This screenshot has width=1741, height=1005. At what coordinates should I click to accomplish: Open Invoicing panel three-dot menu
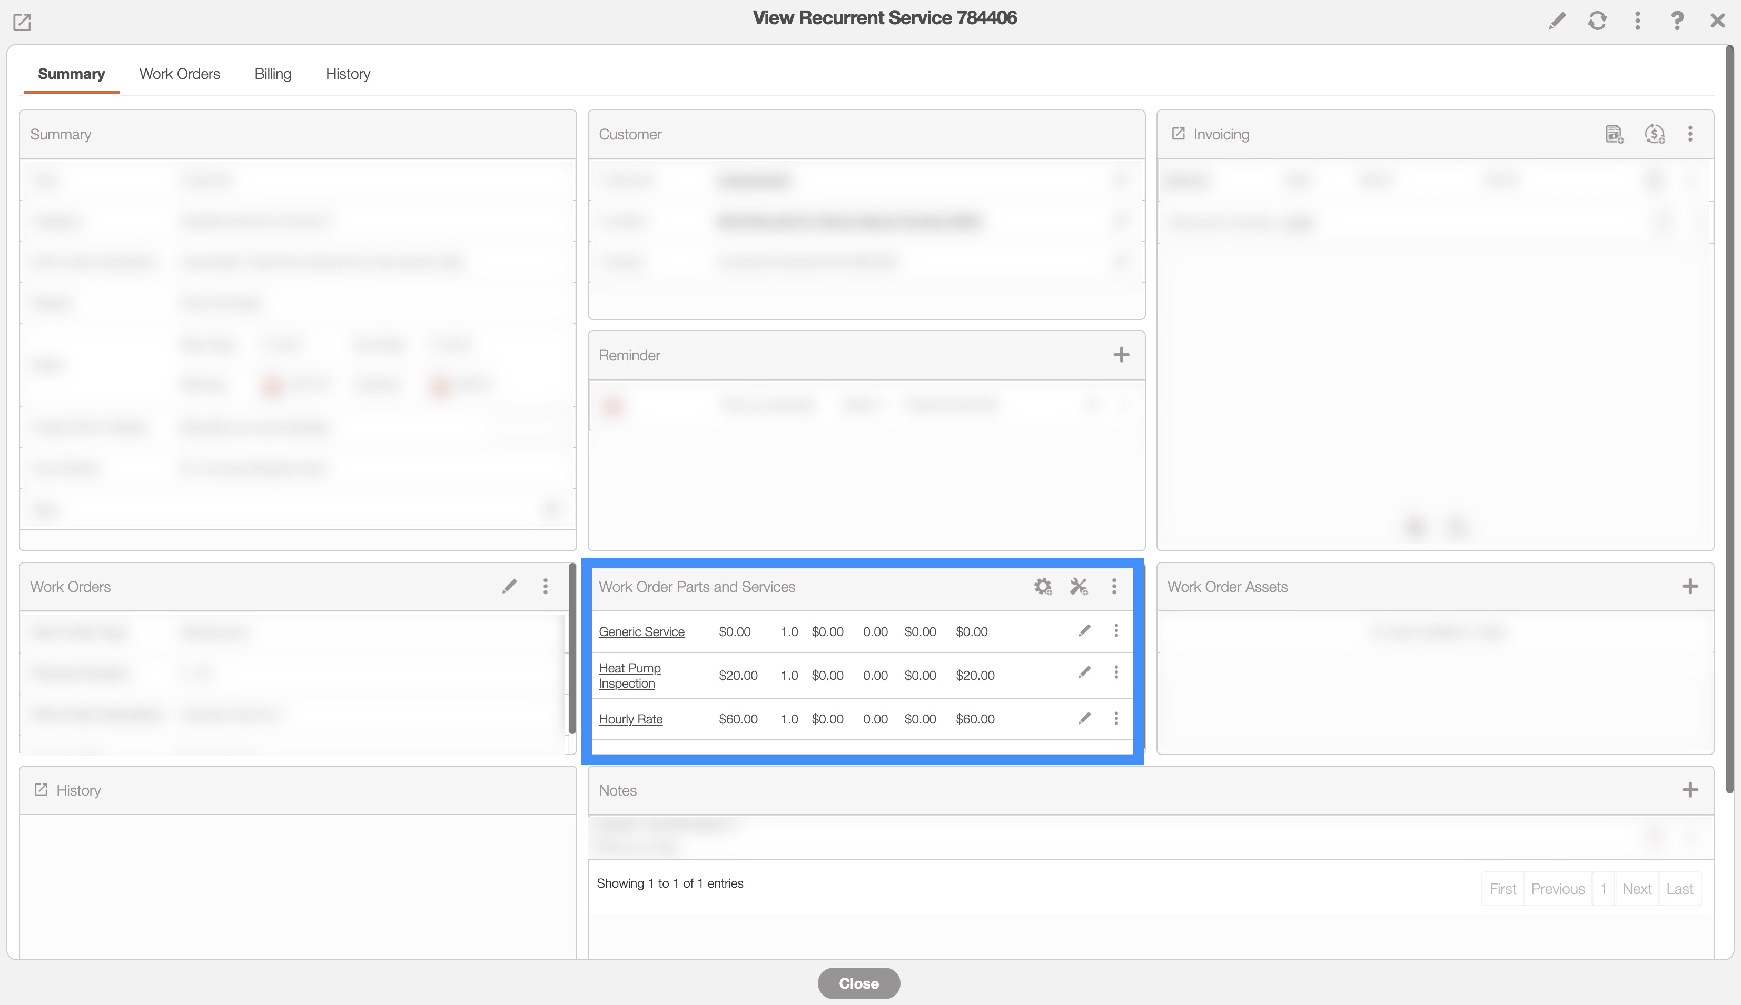pos(1690,134)
